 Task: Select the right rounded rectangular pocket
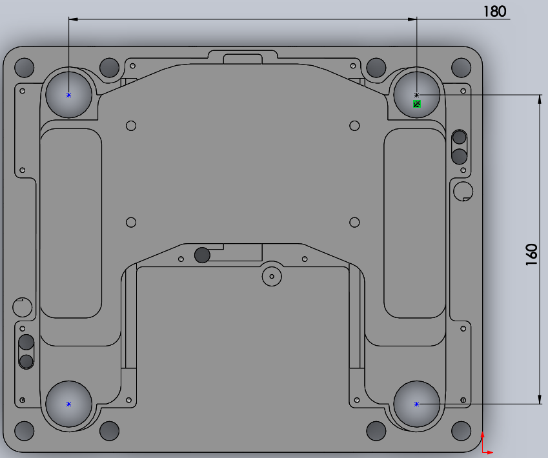tap(414, 223)
